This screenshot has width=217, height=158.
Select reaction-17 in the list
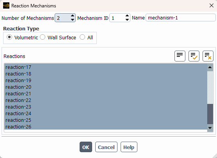click(x=106, y=67)
